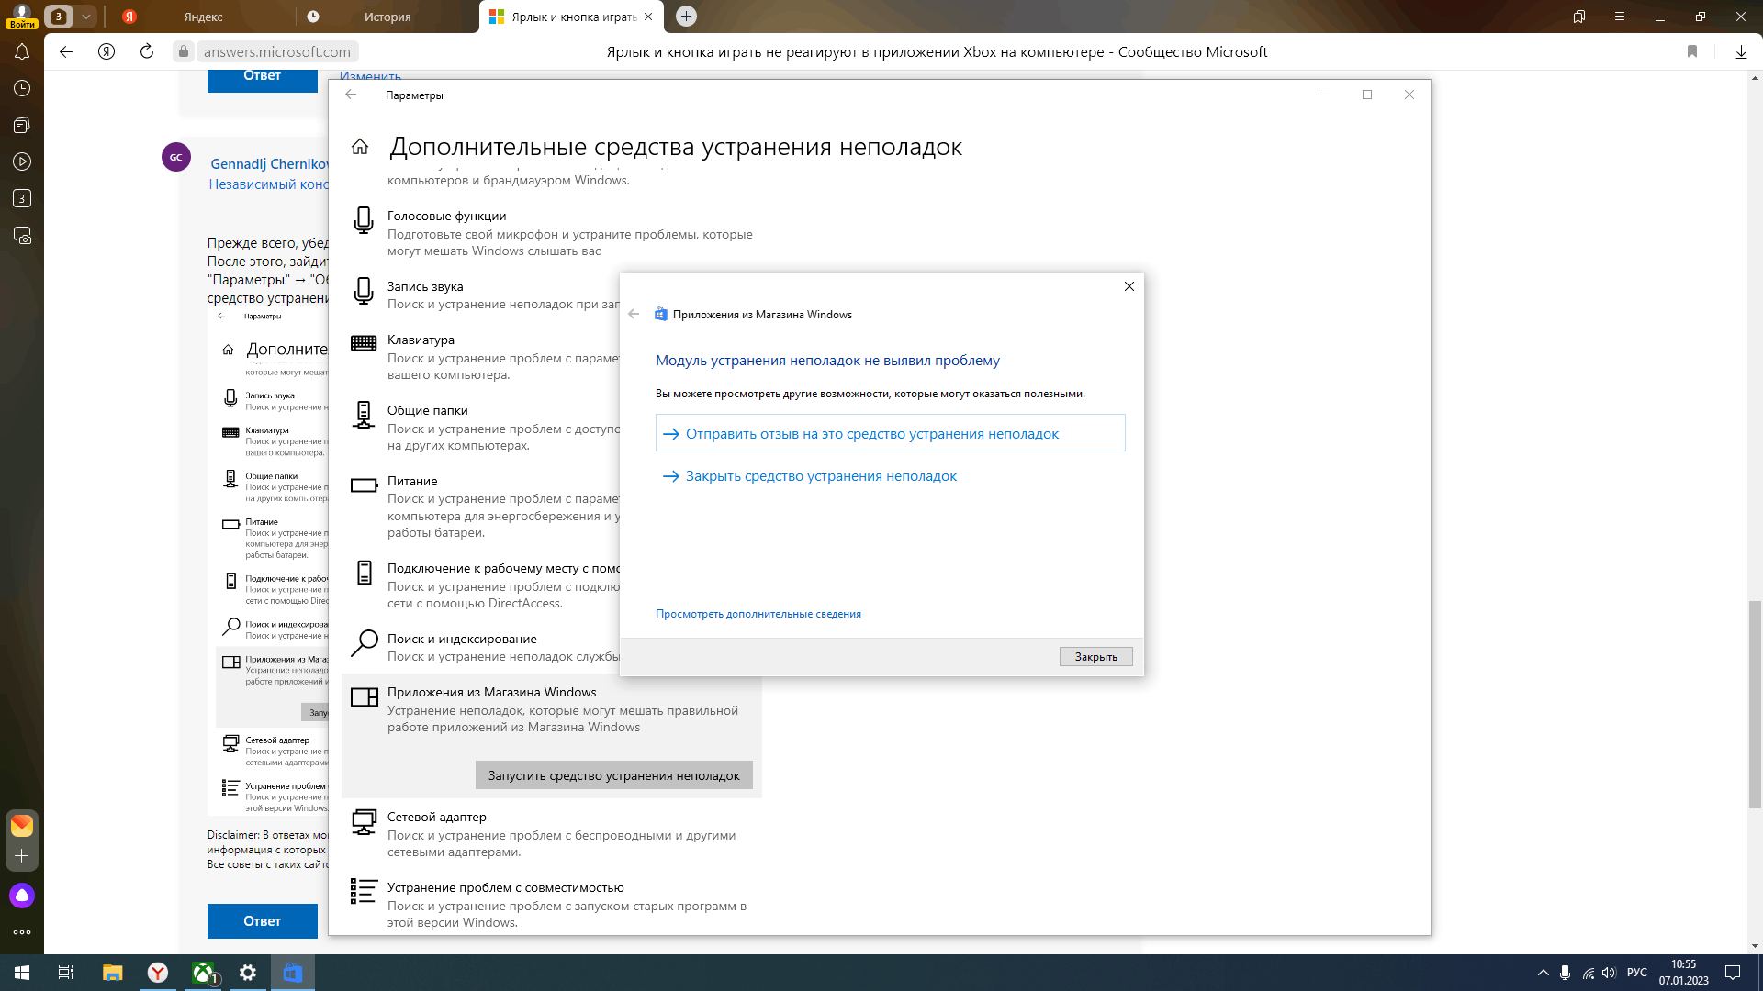Open the bookmarks panel icon in sidebar
The height and width of the screenshot is (991, 1763).
[x=22, y=125]
